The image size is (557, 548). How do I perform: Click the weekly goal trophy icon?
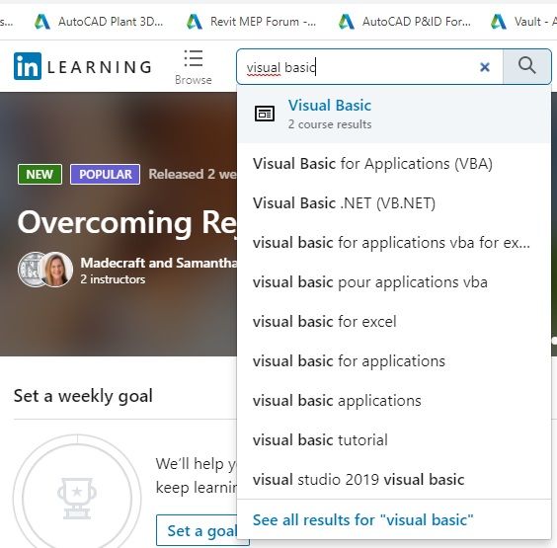(x=77, y=499)
